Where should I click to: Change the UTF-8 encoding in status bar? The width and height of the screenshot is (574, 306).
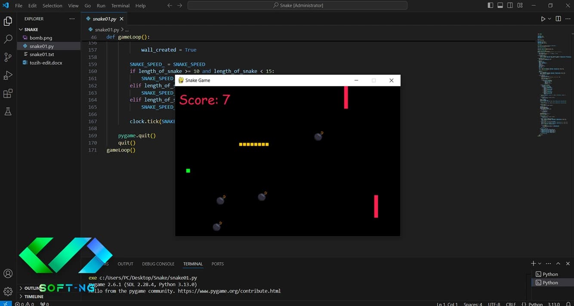tap(494, 304)
